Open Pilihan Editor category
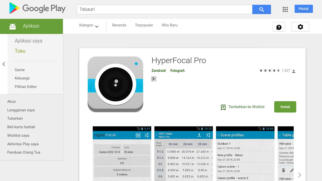The height and width of the screenshot is (181, 322). pyautogui.click(x=26, y=87)
